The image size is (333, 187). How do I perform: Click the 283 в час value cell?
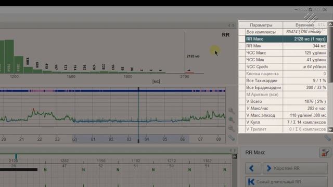[305, 109]
